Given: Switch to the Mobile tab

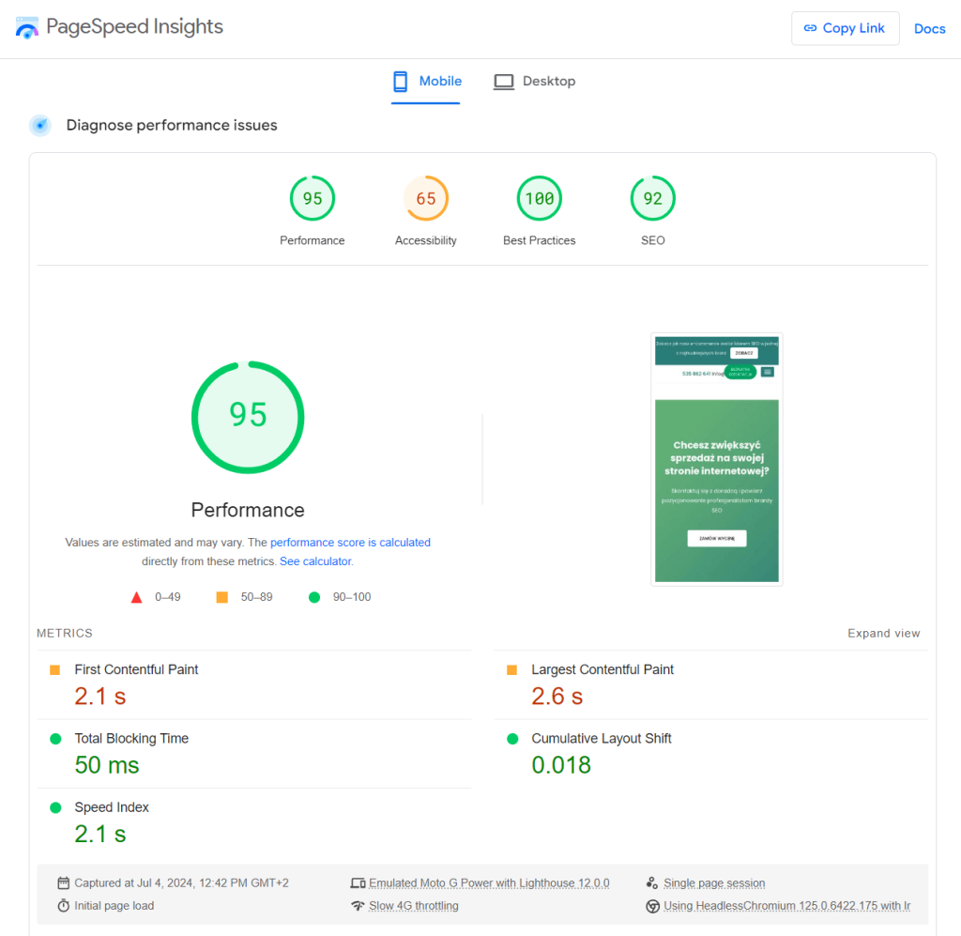Looking at the screenshot, I should [427, 82].
